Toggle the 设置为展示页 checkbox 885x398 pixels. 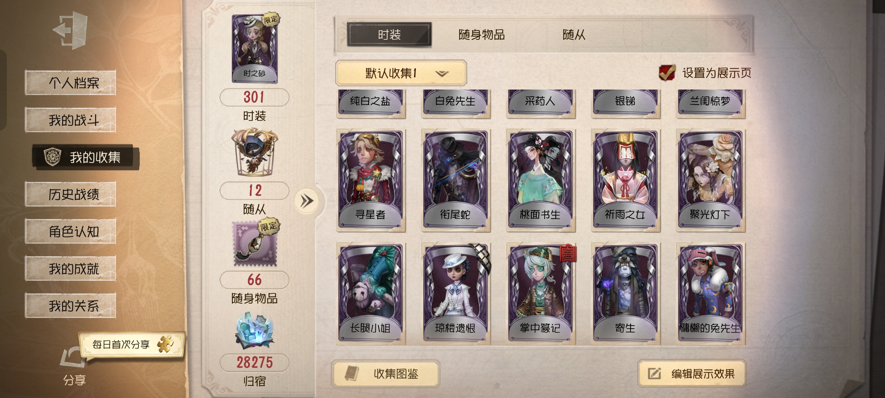click(x=667, y=73)
